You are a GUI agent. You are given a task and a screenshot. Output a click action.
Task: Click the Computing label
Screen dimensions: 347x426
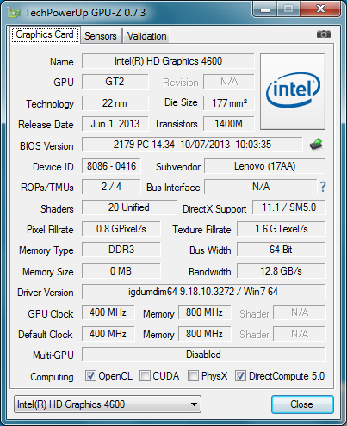coord(52,377)
